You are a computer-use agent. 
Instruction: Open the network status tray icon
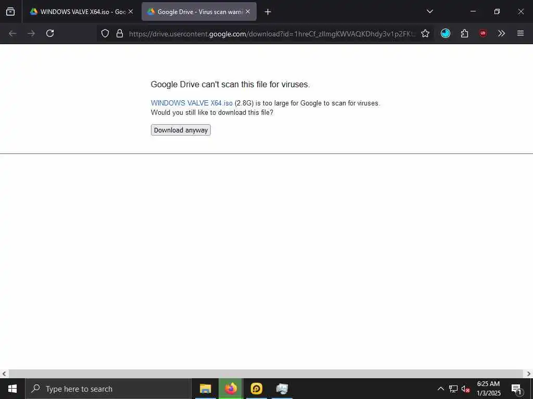(453, 389)
